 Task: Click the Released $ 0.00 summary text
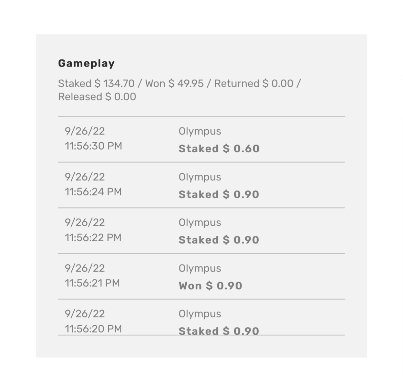(97, 97)
